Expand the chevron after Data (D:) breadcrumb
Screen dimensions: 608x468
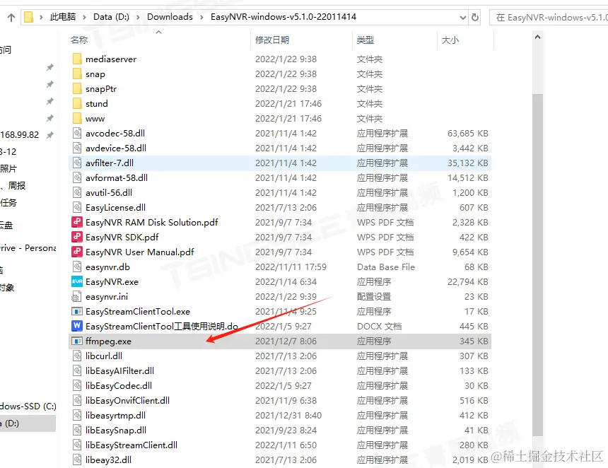(x=138, y=18)
